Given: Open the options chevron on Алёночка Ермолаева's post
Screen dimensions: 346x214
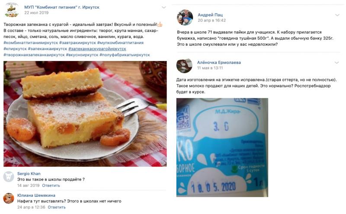Looking at the screenshot, I should point(336,63).
